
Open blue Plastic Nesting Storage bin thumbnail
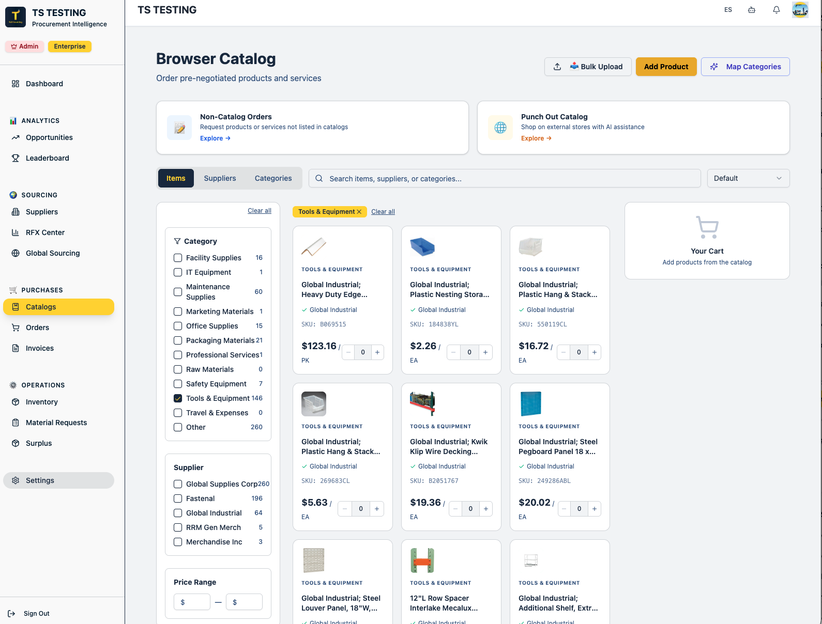422,247
